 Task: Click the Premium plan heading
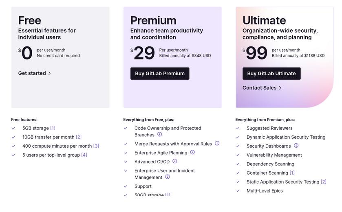[153, 20]
